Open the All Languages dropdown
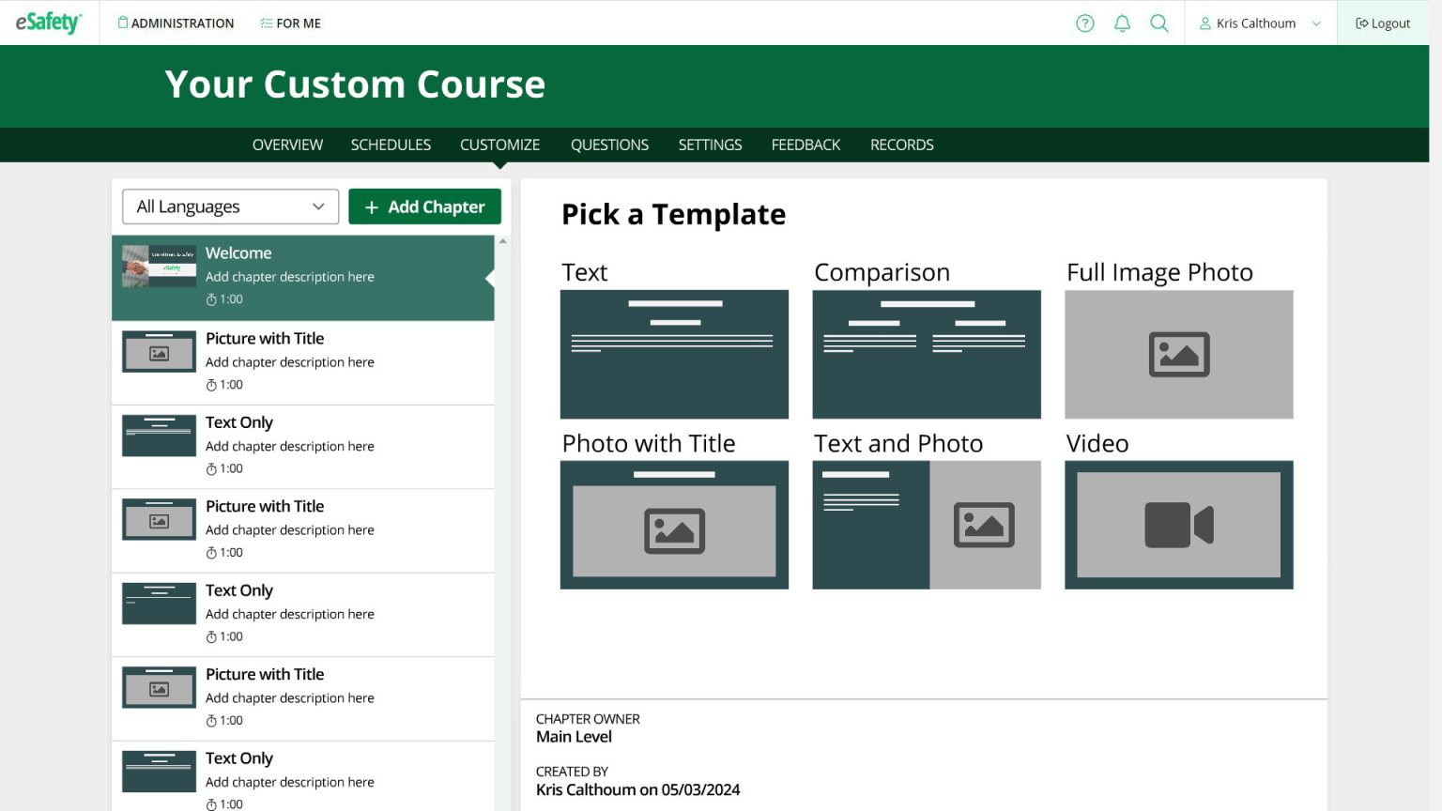Image resolution: width=1442 pixels, height=811 pixels. tap(229, 207)
